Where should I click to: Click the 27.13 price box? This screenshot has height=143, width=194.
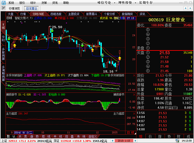[131, 18]
